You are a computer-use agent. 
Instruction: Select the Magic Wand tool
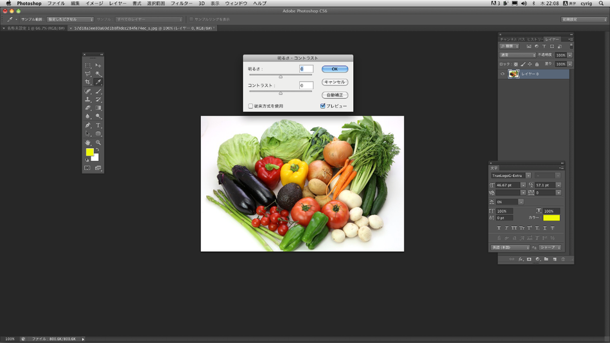[98, 74]
